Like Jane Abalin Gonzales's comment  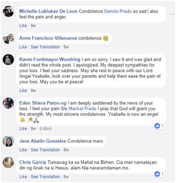(23, 150)
